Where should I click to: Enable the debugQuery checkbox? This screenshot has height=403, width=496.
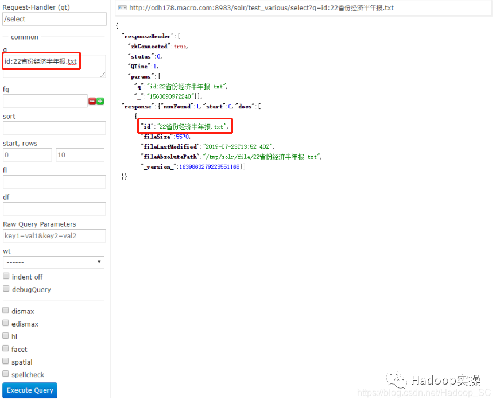[6, 289]
